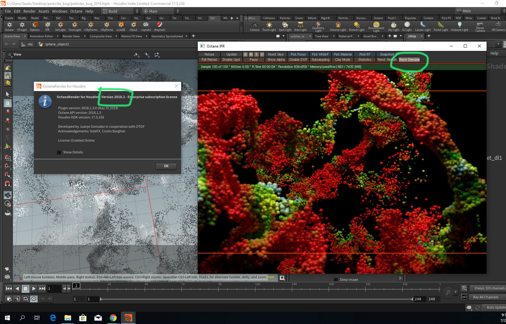The width and height of the screenshot is (506, 324).
Task: Open File Explorer from the taskbar
Action: point(68,318)
